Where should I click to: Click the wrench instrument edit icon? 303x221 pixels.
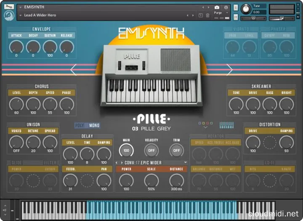click(x=9, y=7)
